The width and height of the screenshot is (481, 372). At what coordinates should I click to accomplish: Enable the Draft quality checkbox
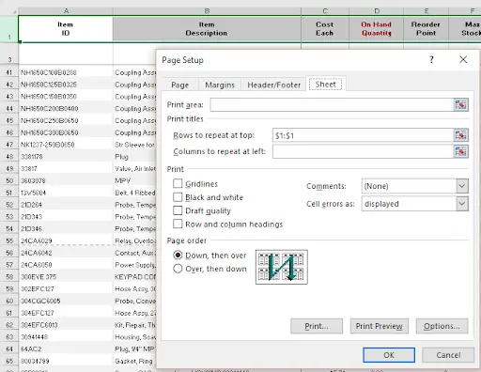(178, 210)
